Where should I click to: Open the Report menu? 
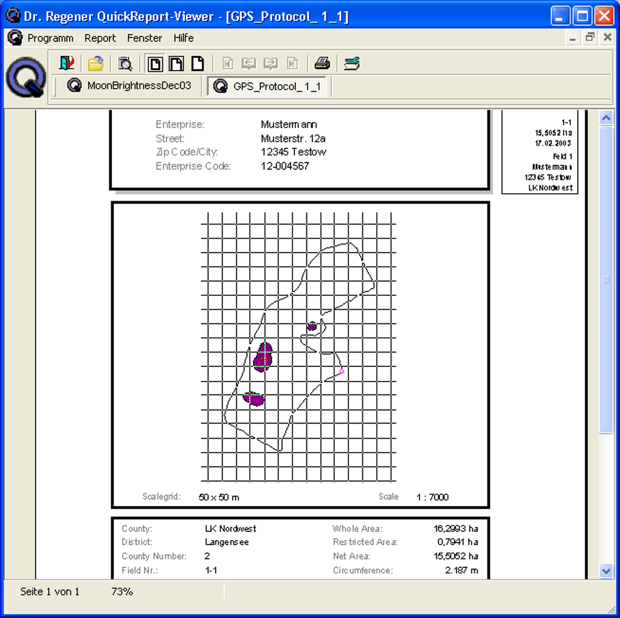coord(100,38)
